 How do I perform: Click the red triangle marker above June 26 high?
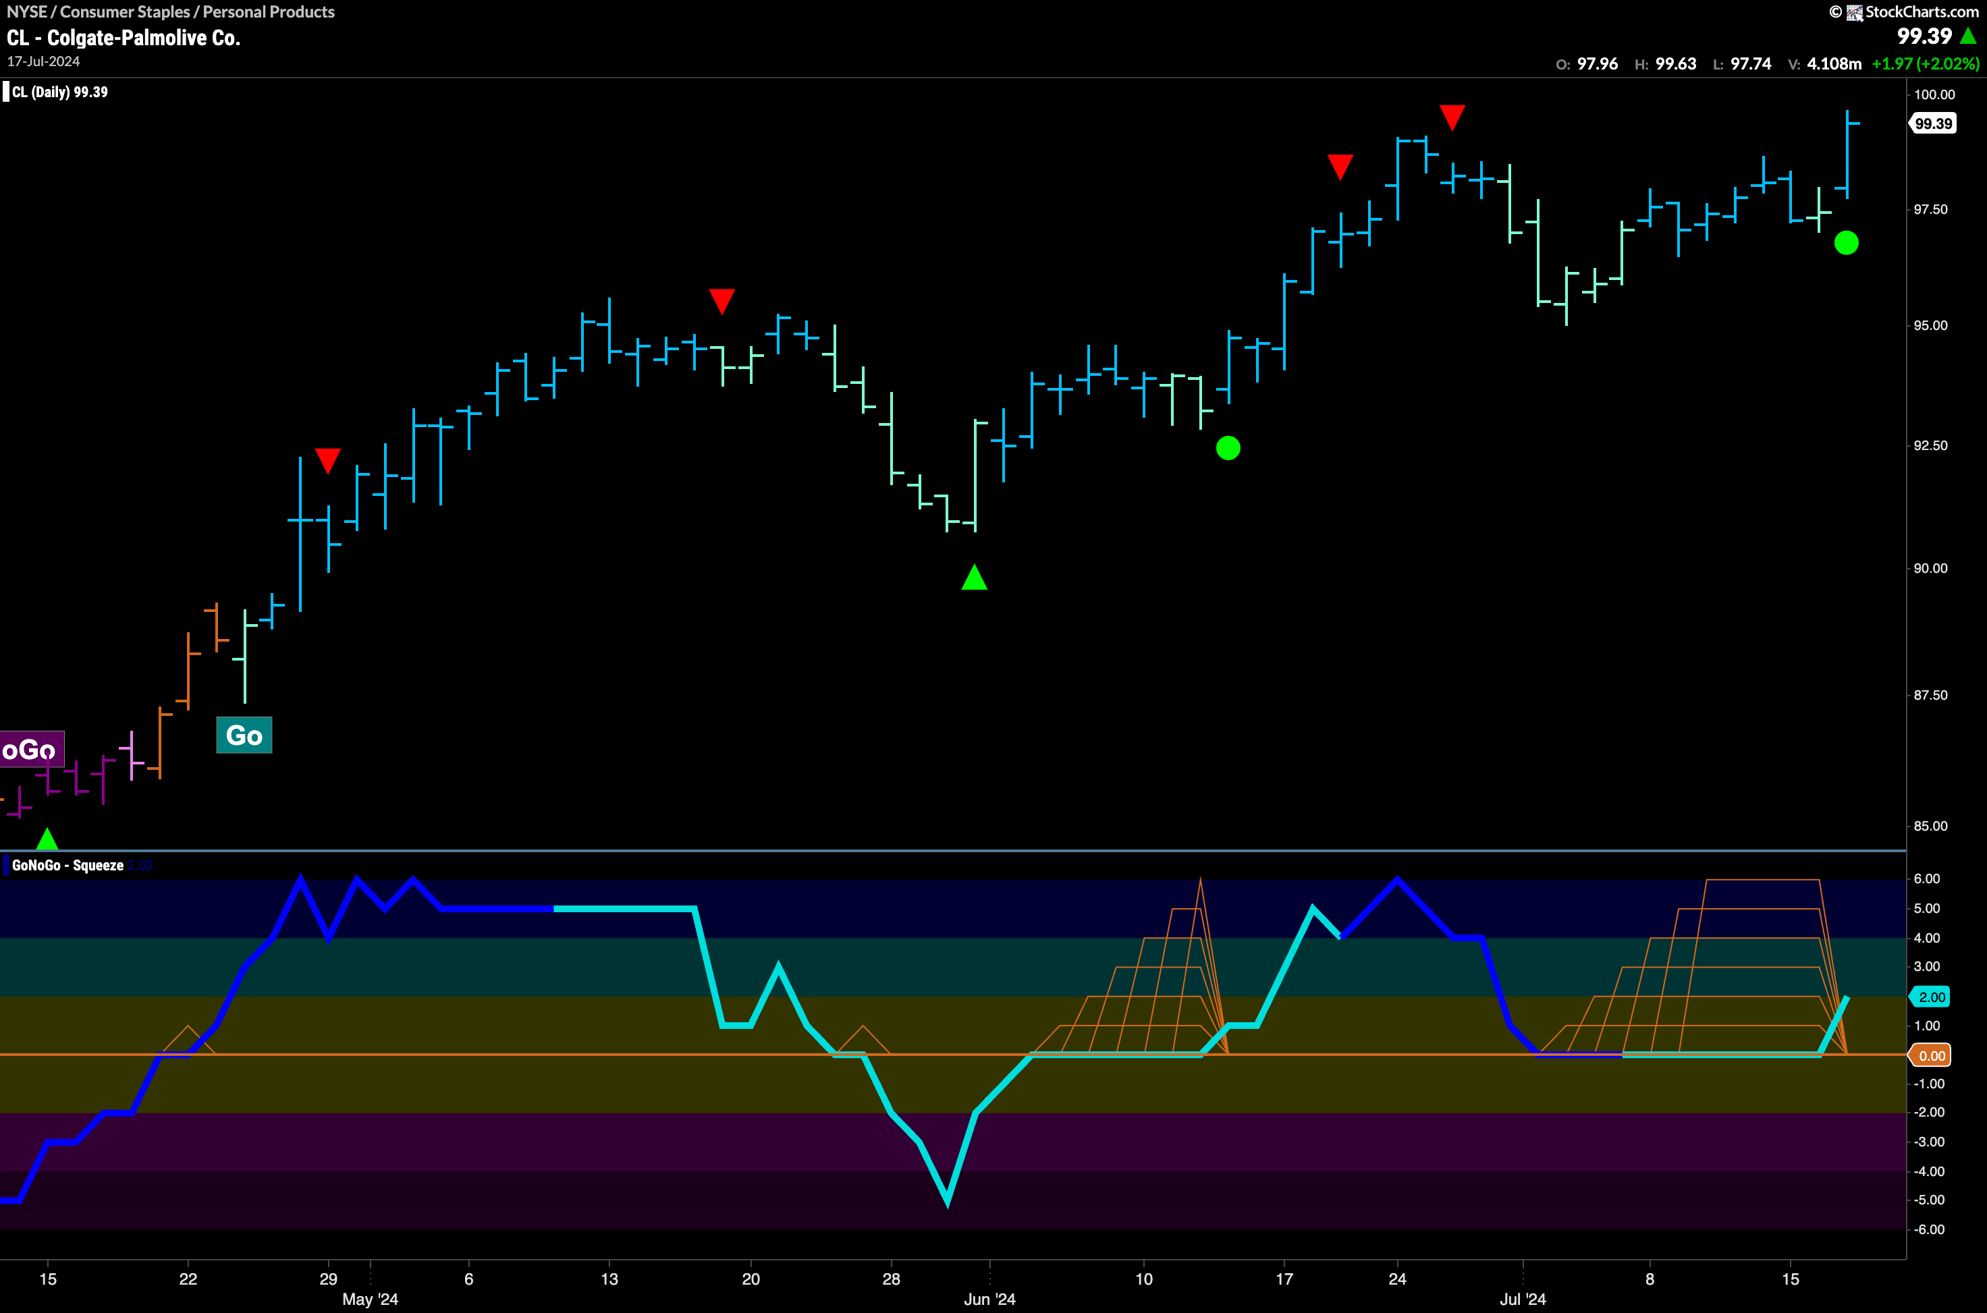click(1452, 117)
